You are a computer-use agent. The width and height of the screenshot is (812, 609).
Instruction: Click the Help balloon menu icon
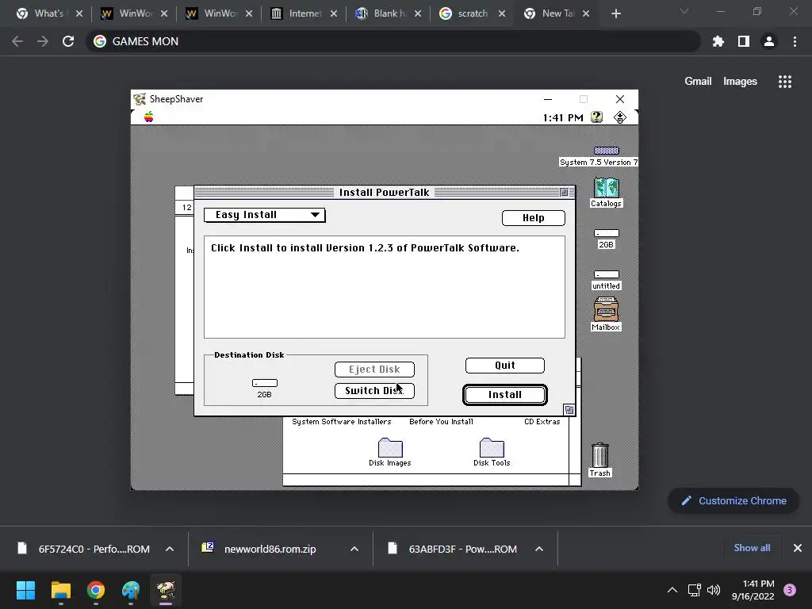(596, 117)
